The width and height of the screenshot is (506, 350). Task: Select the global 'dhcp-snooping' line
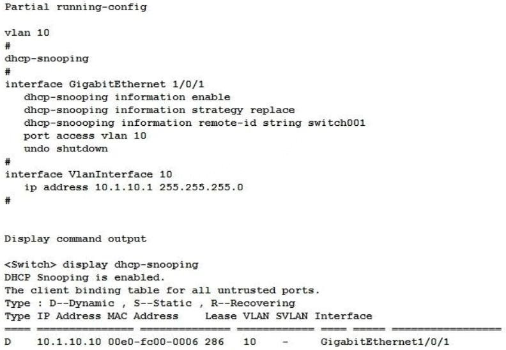point(47,59)
